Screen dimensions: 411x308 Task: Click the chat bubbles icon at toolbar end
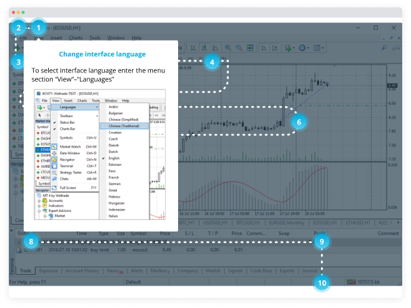point(396,47)
